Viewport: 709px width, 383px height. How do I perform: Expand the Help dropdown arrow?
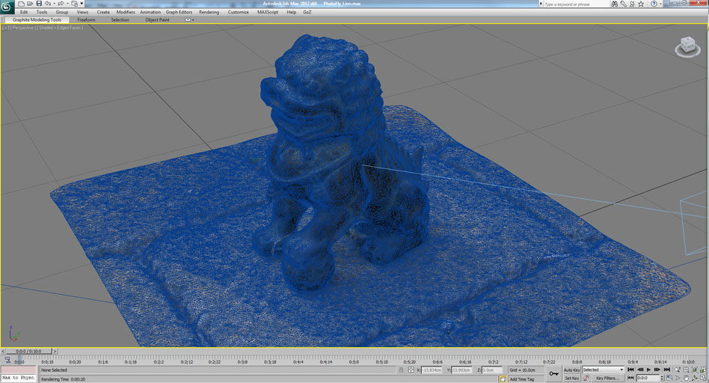tap(660, 4)
